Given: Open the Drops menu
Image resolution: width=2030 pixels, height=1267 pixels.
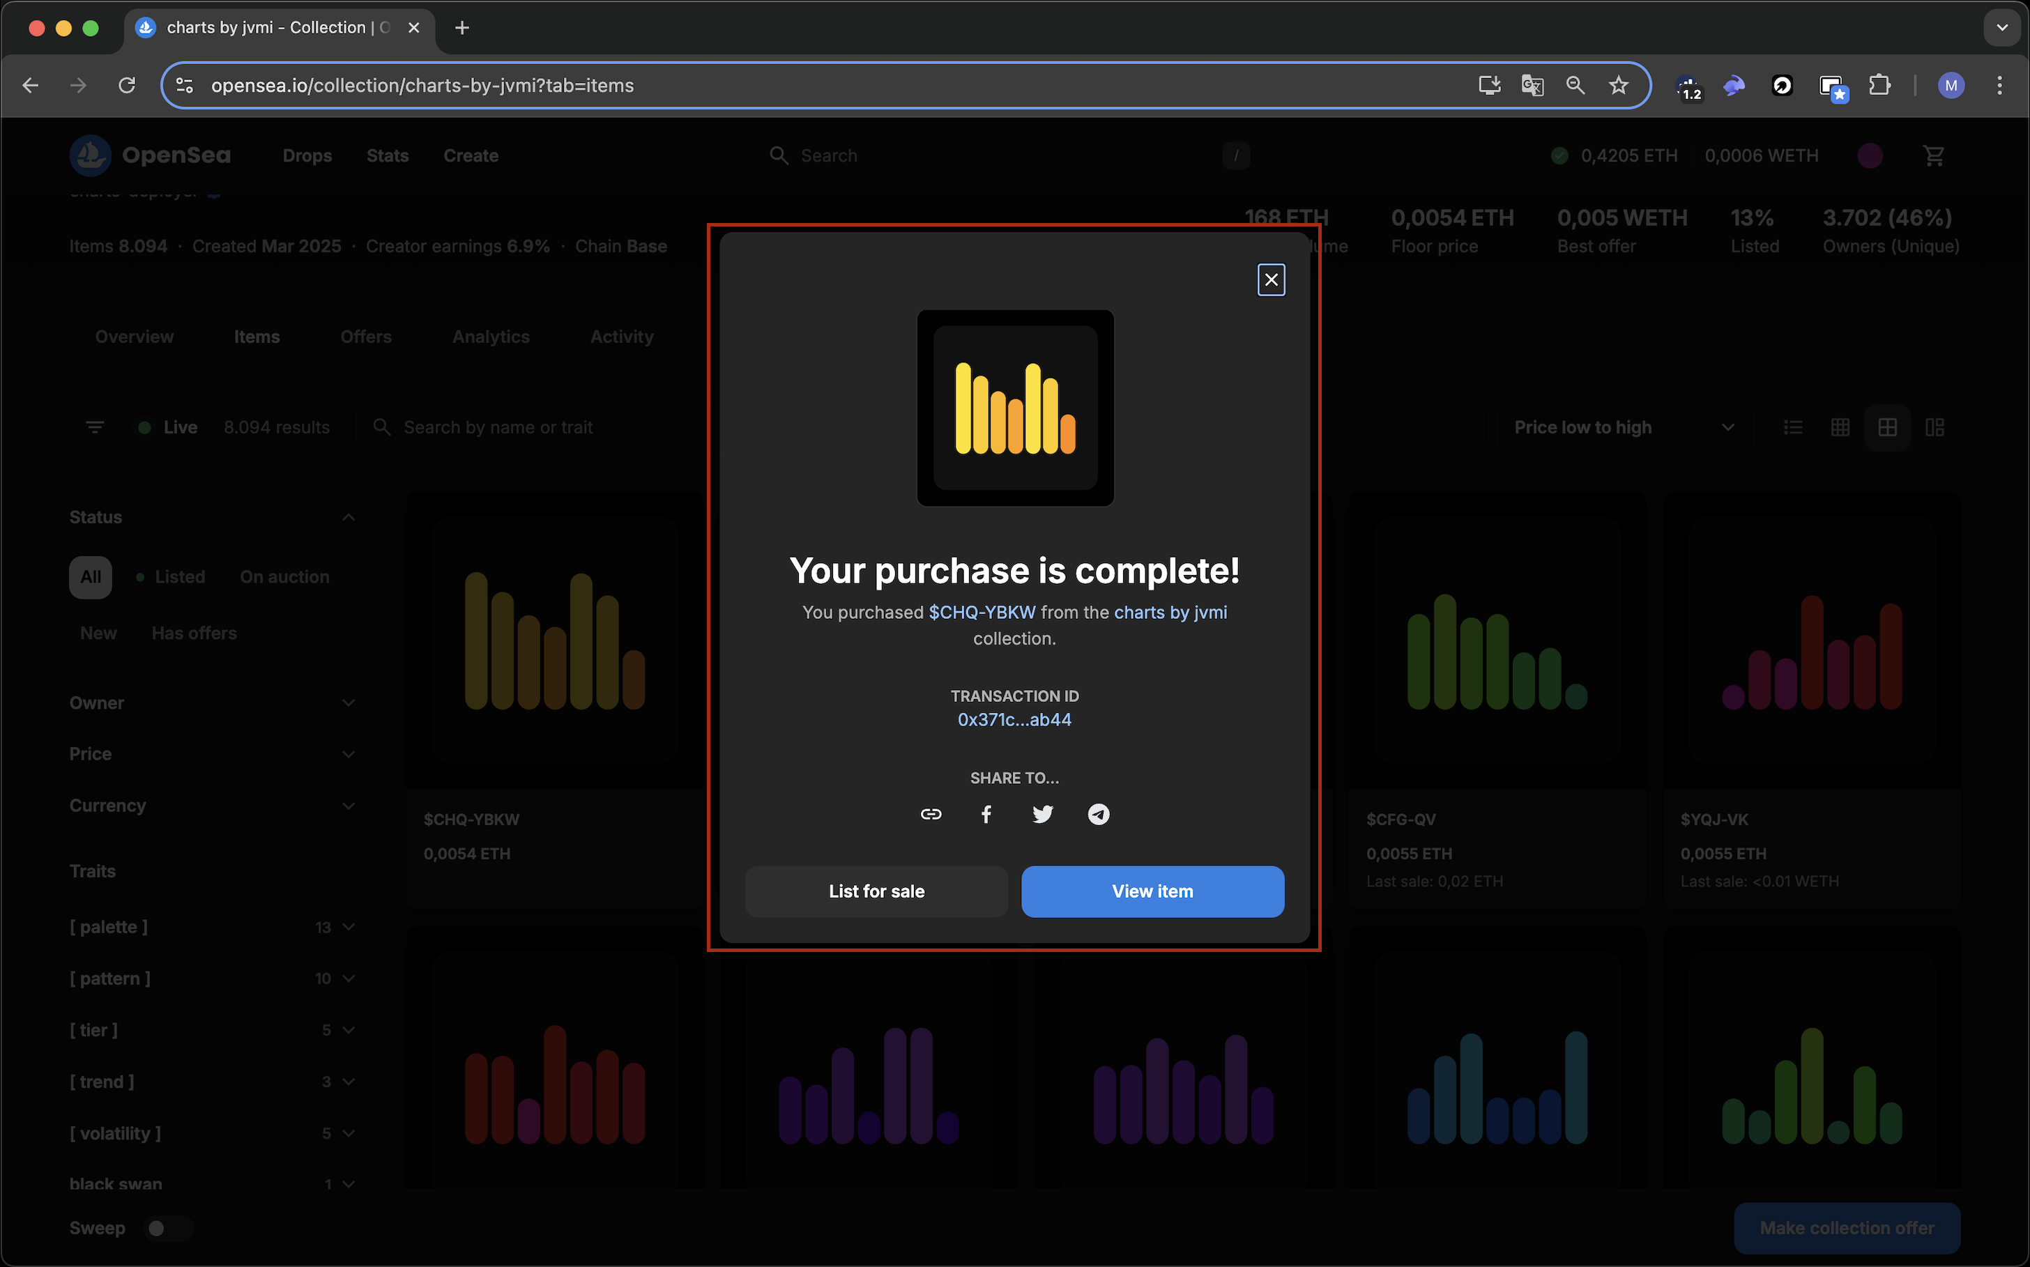Looking at the screenshot, I should click(x=307, y=156).
